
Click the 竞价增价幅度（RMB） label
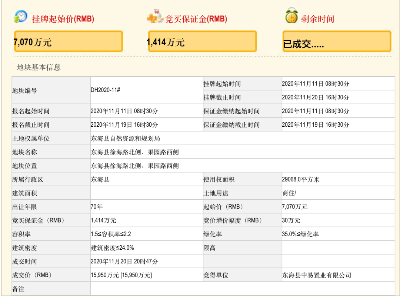tap(233, 220)
